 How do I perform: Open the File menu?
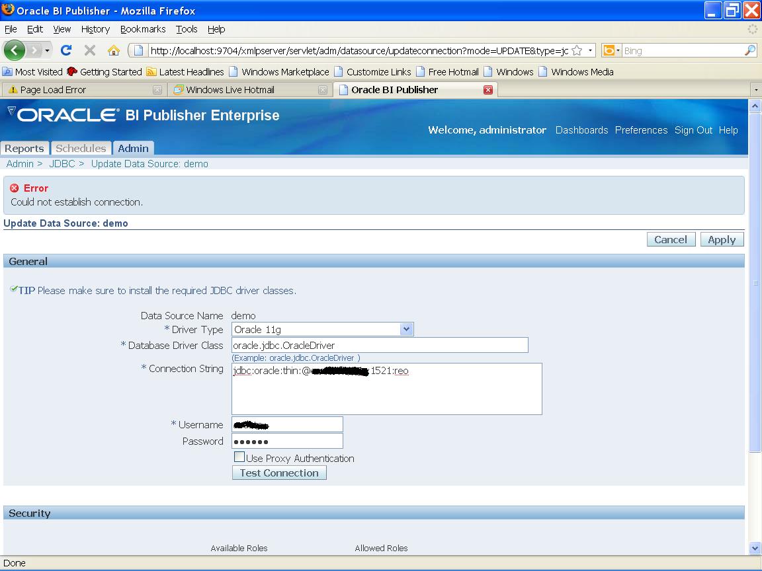pos(11,29)
